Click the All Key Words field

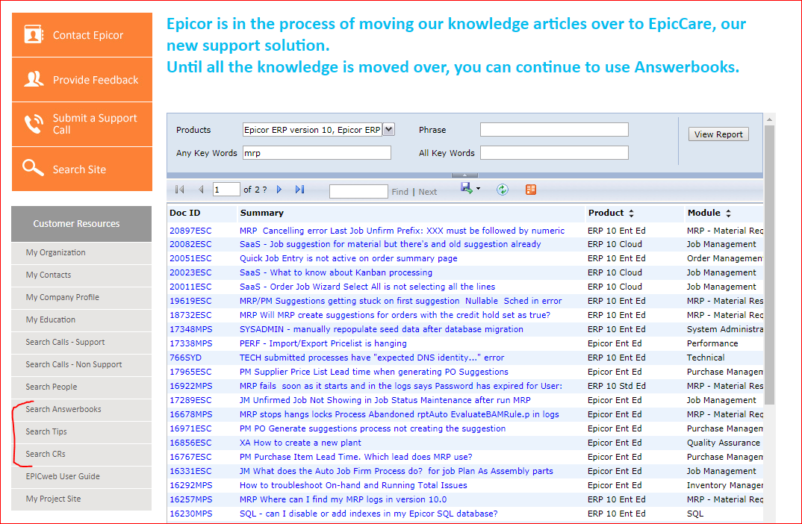pos(554,153)
